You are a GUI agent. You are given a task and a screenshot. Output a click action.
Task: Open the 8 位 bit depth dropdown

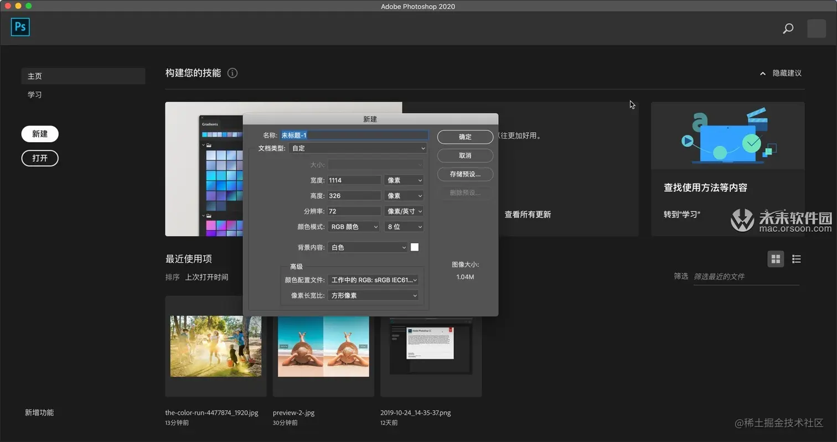(404, 227)
